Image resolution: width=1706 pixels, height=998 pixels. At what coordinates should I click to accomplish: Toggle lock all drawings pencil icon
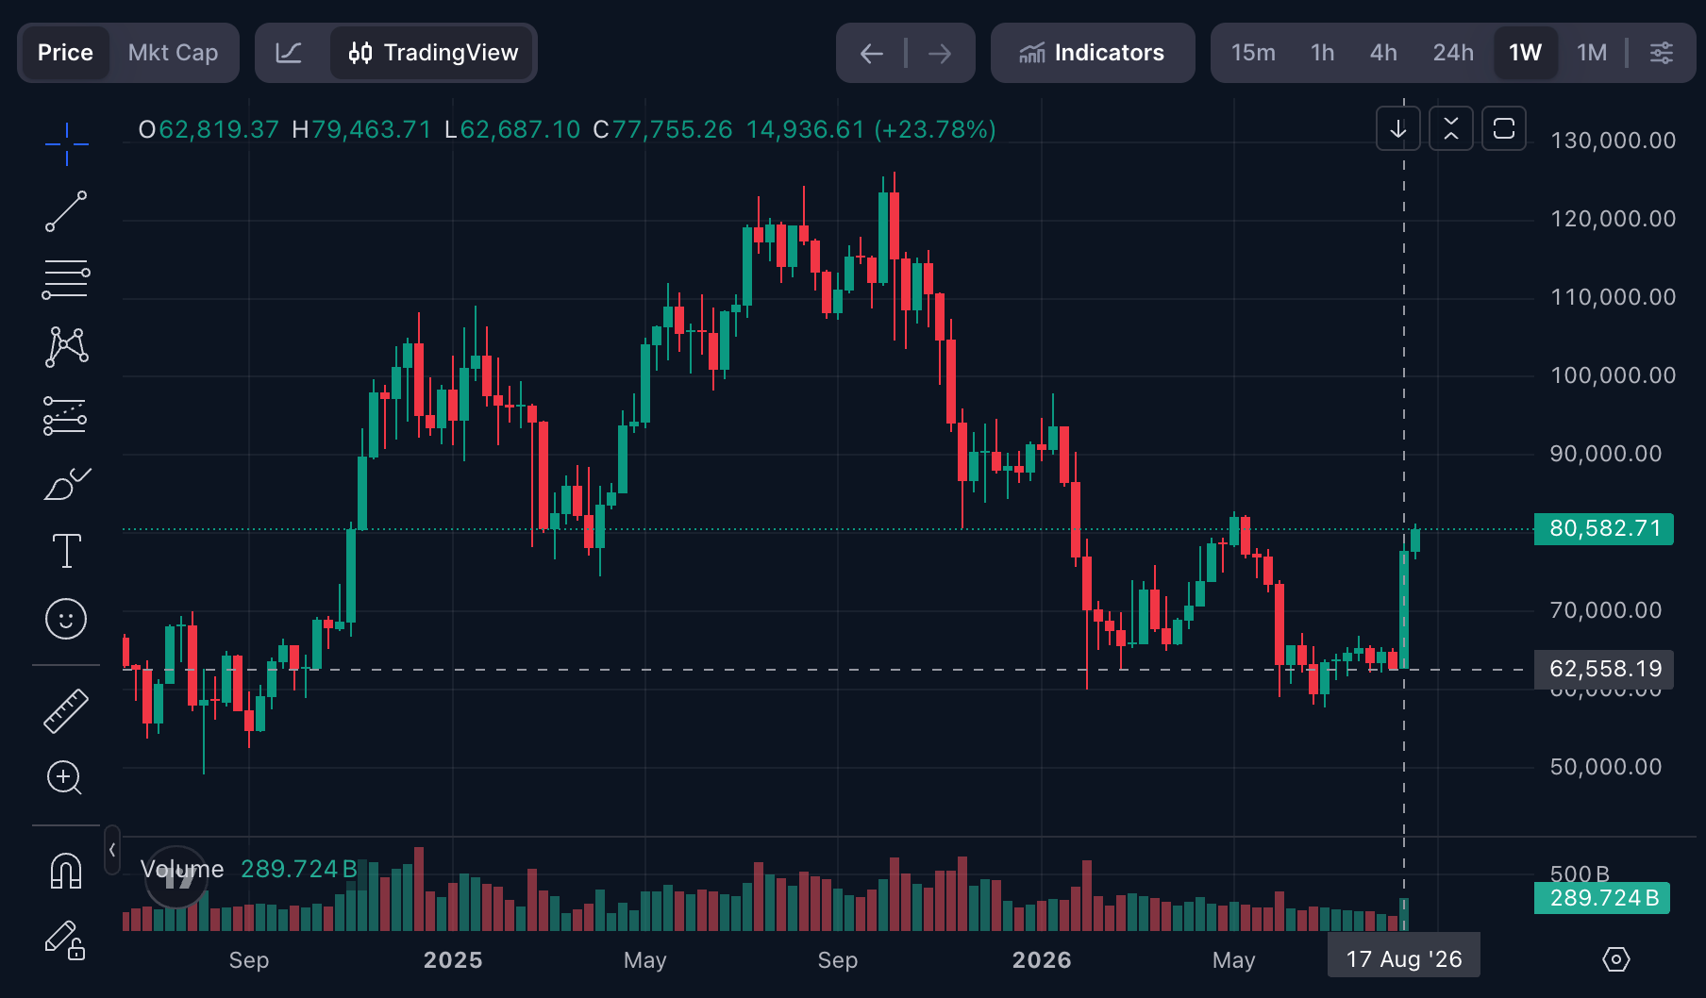pos(66,940)
